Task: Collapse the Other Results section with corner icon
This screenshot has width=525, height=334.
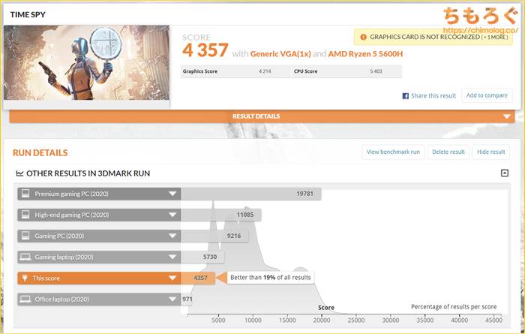Action: pyautogui.click(x=505, y=173)
